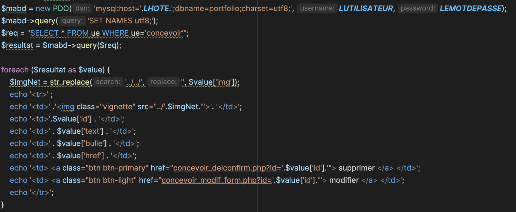Click the $mabd variable on first line
Viewport: 516px width, 212px height.
(14, 8)
